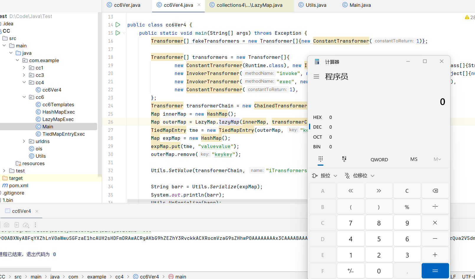Select BIN number base in calculator
The width and height of the screenshot is (475, 279).
(323, 147)
